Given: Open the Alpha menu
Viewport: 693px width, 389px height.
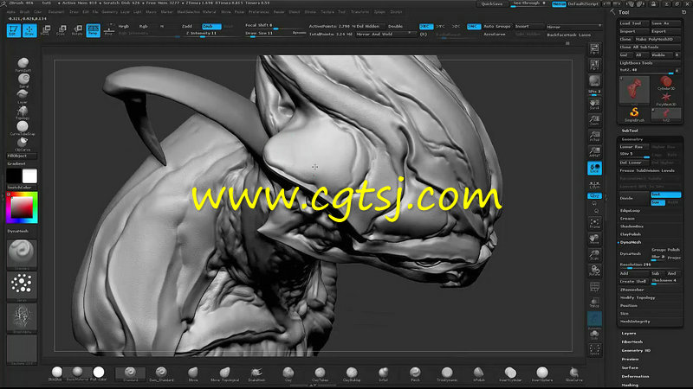Looking at the screenshot, I should point(11,12).
